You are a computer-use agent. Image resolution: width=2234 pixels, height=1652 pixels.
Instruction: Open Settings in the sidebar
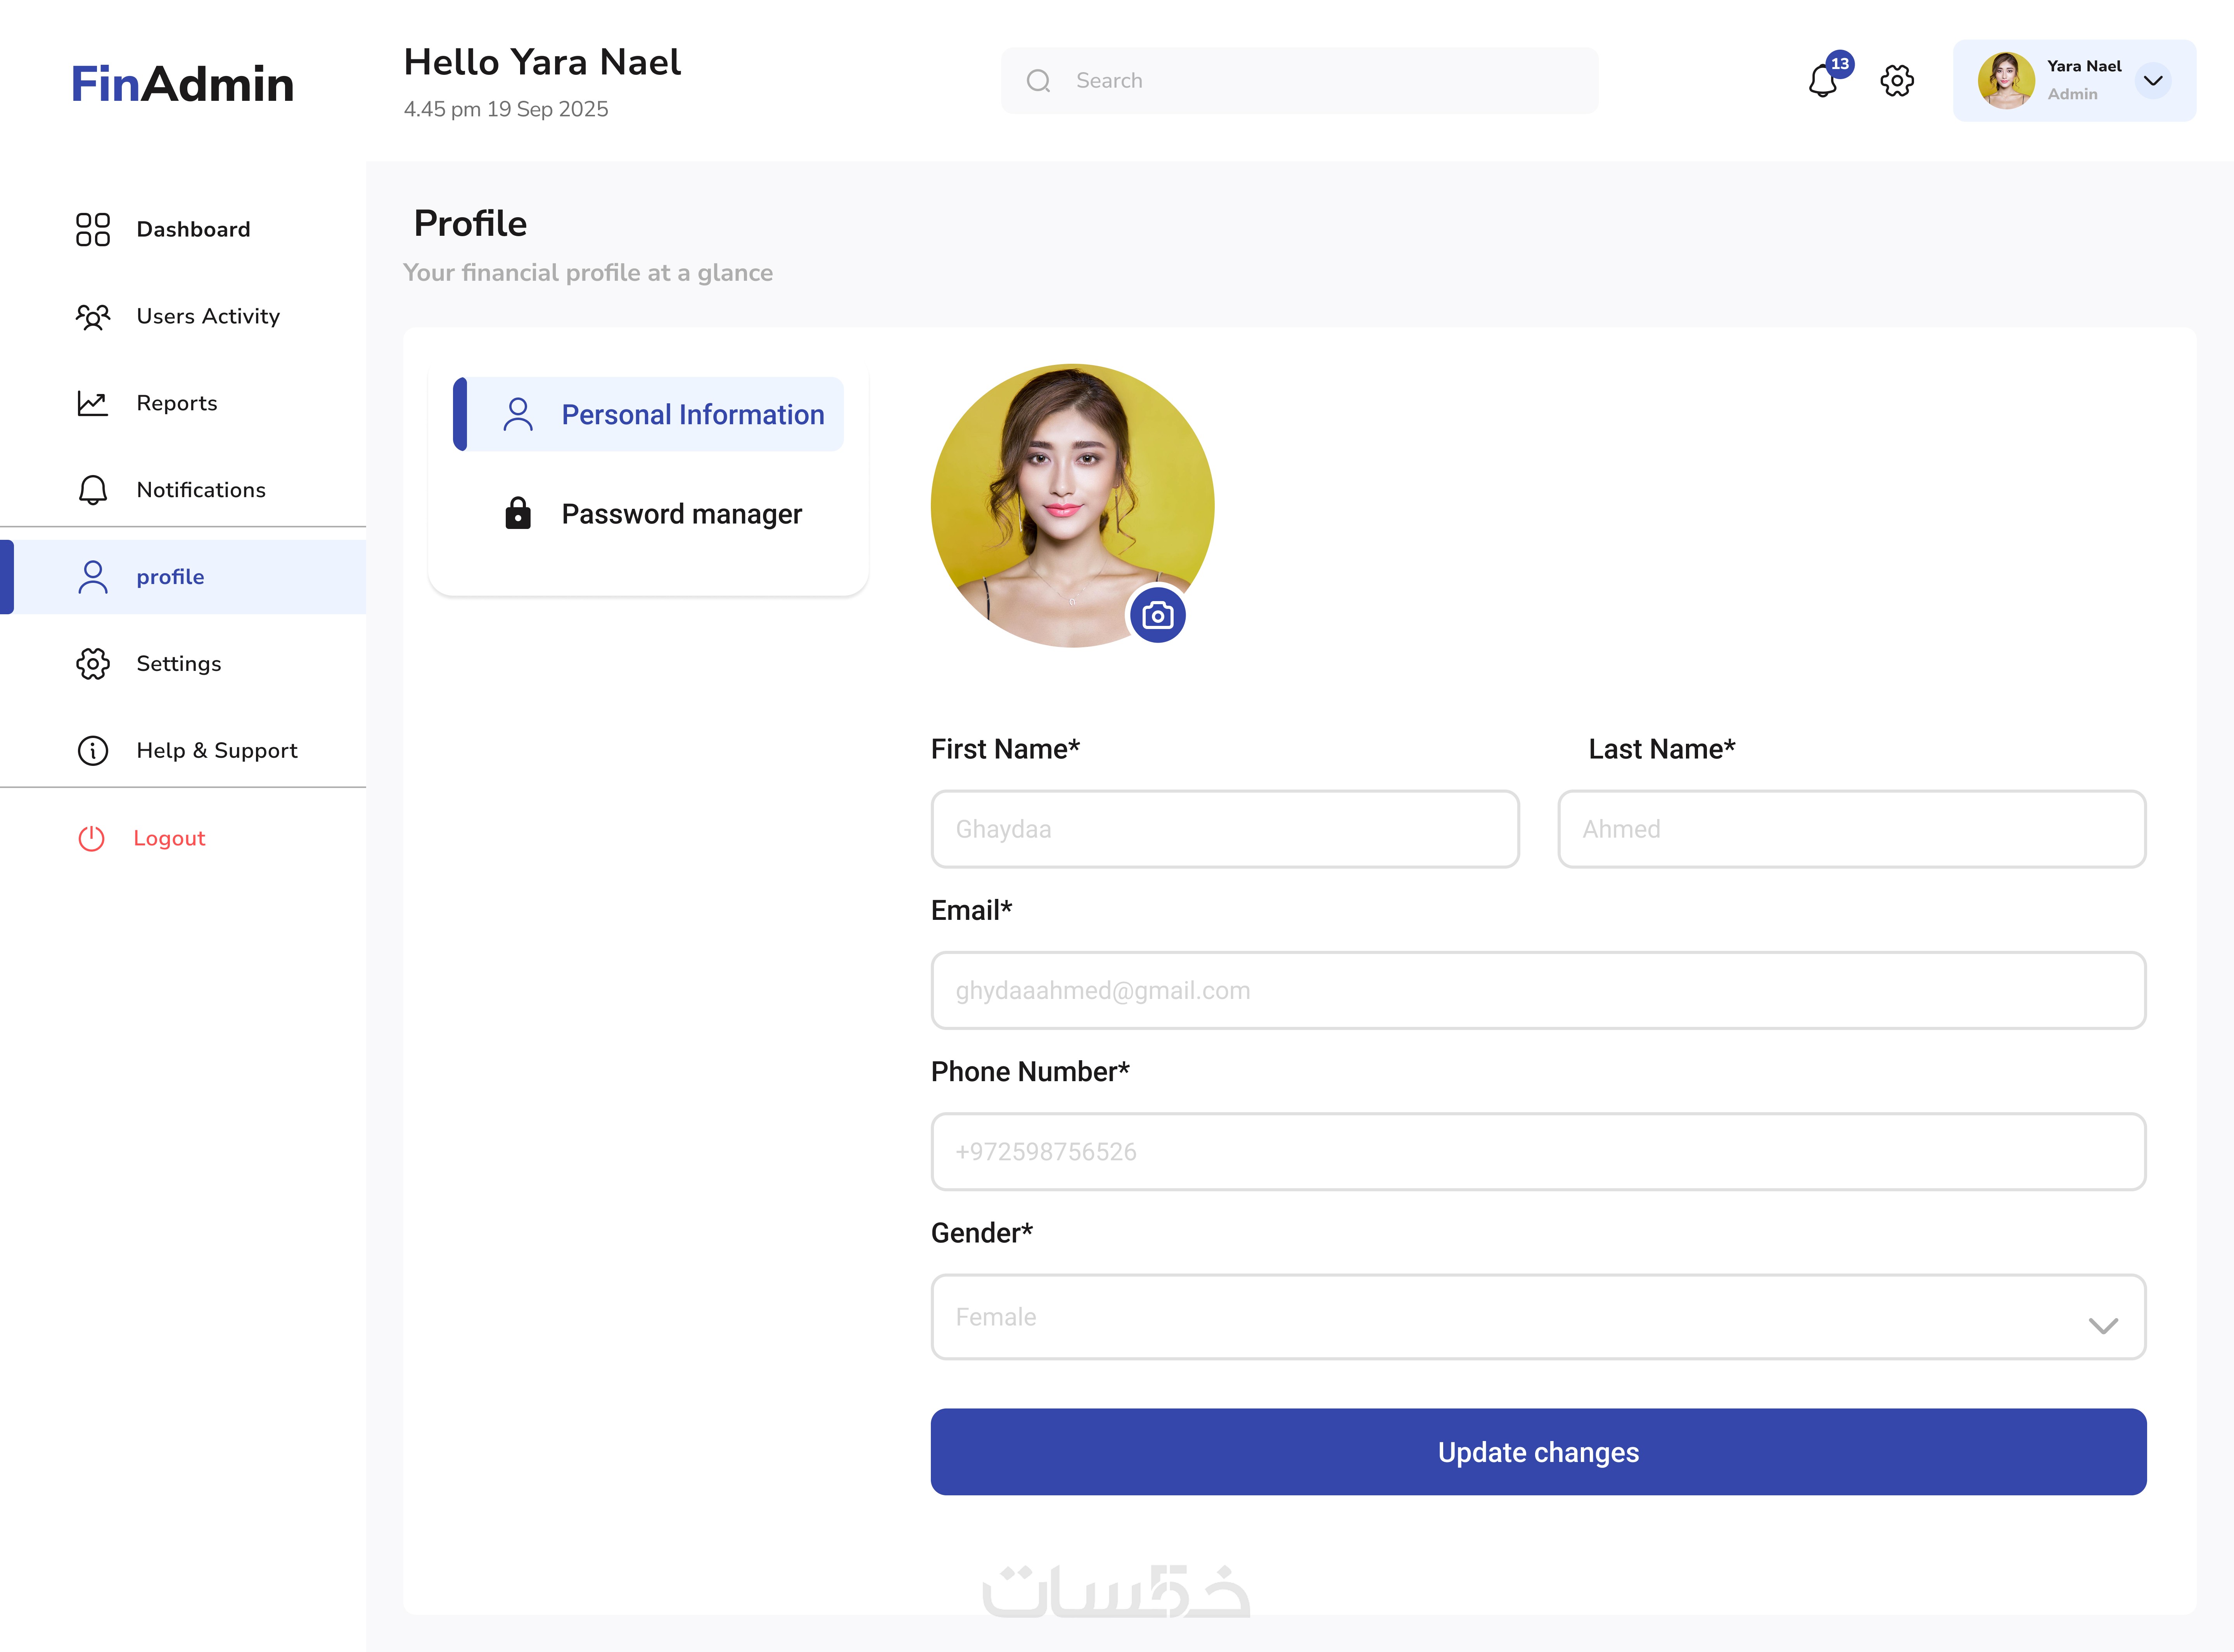click(183, 664)
